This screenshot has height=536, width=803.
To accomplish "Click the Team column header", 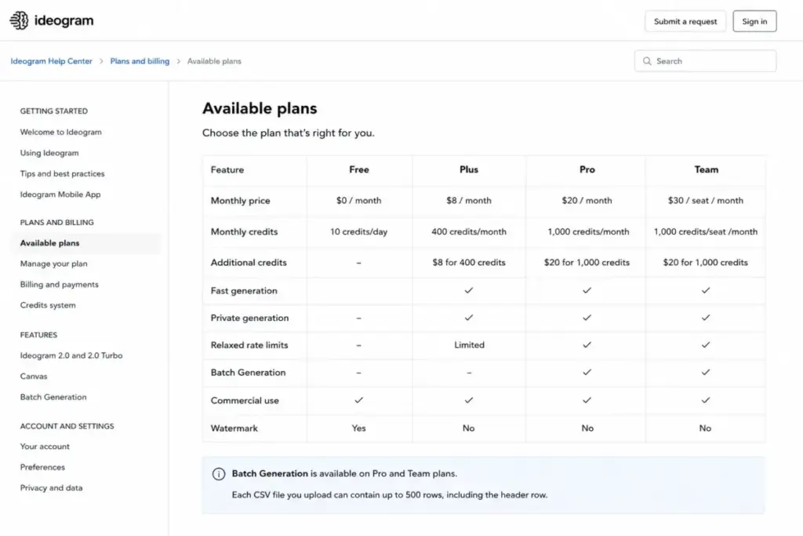I will tap(707, 170).
